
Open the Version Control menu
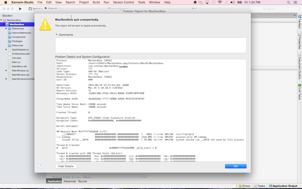pos(124,2)
